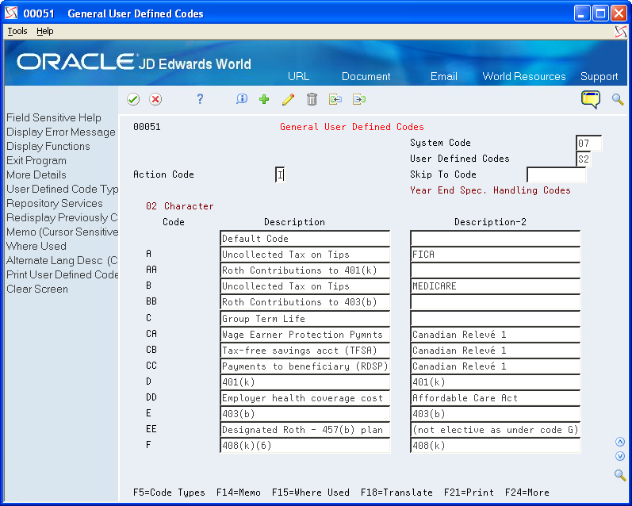The height and width of the screenshot is (506, 632).
Task: Click 408(k)(6) description field
Action: [x=305, y=446]
